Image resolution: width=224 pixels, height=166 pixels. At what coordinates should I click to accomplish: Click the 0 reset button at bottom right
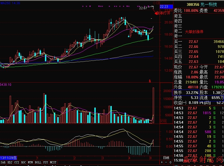[x=170, y=162]
